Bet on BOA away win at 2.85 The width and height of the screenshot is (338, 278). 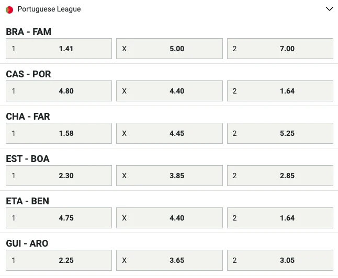(x=280, y=176)
